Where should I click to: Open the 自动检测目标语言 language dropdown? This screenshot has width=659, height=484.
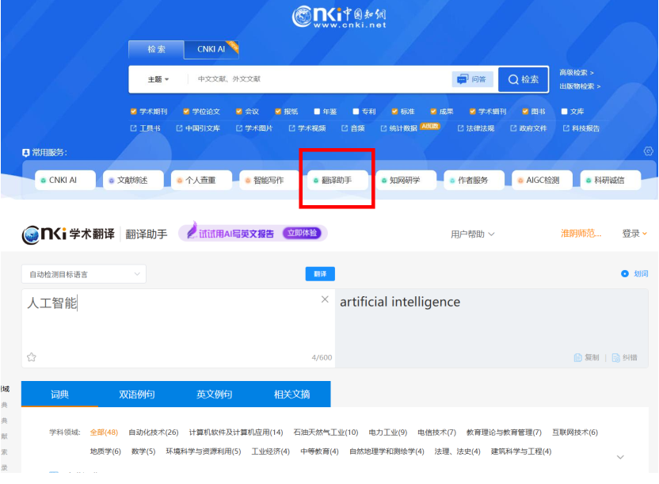tap(83, 274)
